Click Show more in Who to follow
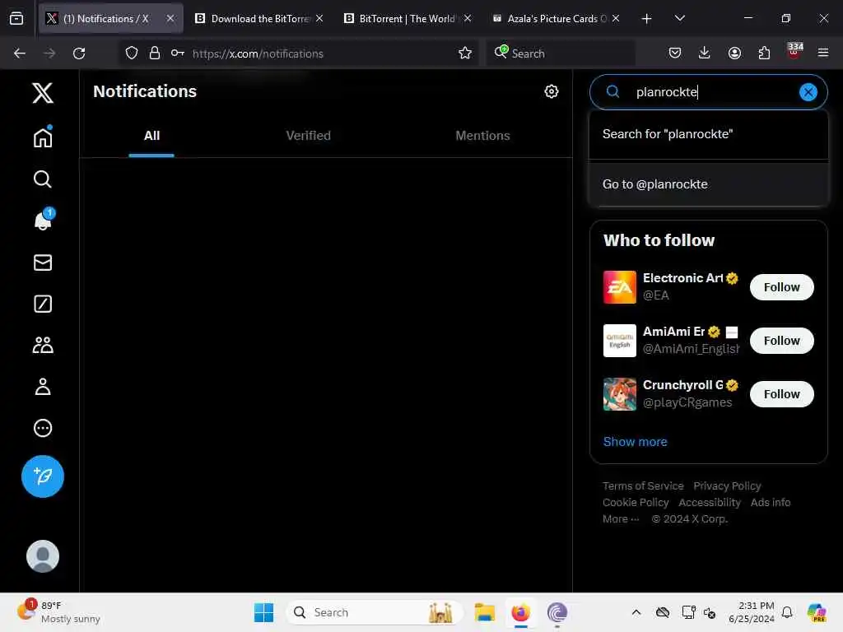Screen dimensions: 843x632 click(x=635, y=442)
